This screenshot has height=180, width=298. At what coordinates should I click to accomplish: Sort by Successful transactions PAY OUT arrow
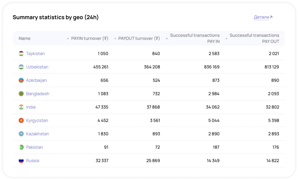coord(226,39)
